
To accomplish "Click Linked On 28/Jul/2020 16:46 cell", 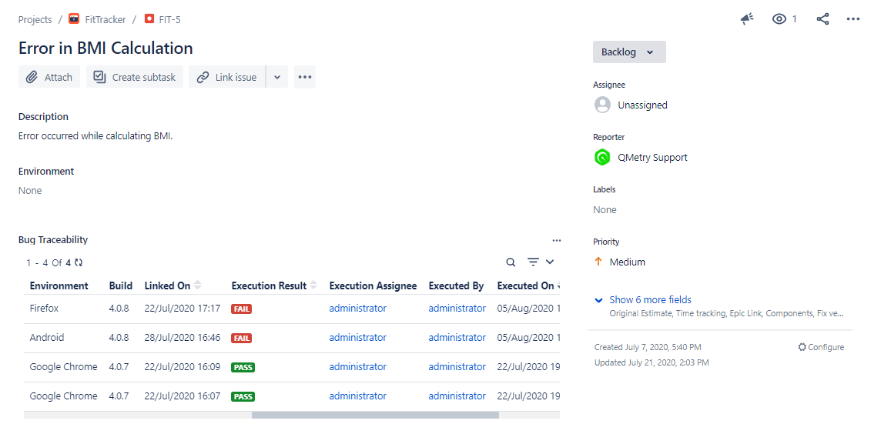I will [x=183, y=337].
